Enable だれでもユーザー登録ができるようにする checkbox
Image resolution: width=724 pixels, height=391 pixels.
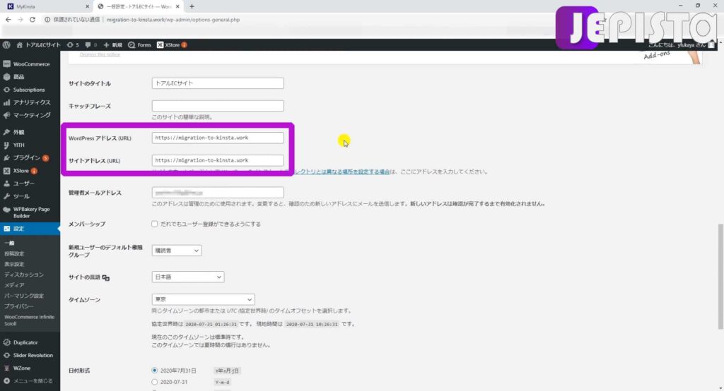click(x=154, y=224)
